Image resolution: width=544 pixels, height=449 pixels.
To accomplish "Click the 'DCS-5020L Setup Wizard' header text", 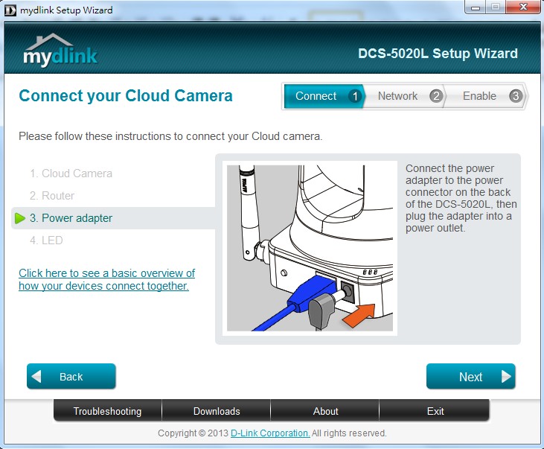I will (x=438, y=54).
